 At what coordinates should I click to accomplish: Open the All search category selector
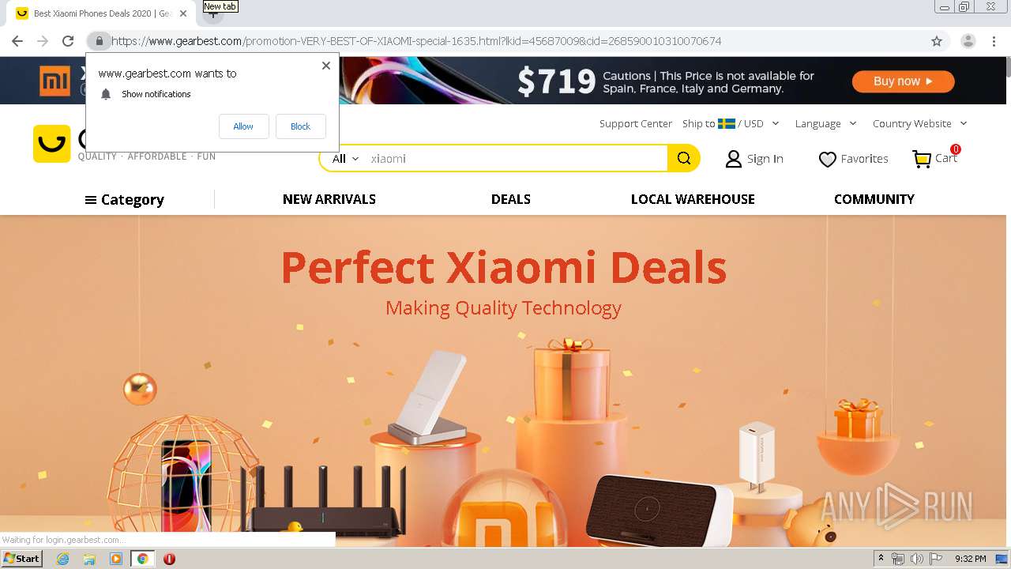point(345,159)
